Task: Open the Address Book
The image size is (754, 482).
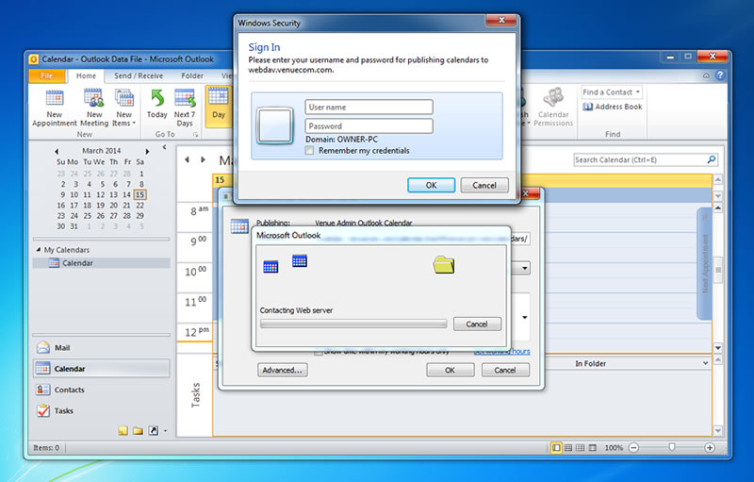Action: click(613, 107)
